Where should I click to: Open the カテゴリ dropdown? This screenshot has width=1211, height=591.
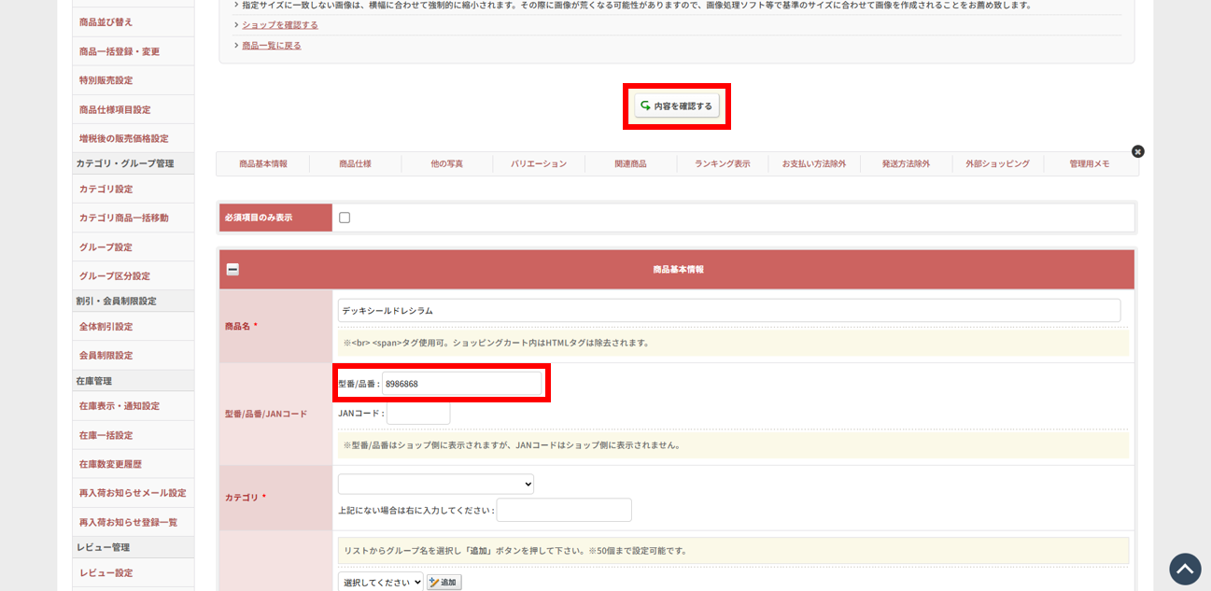click(435, 484)
